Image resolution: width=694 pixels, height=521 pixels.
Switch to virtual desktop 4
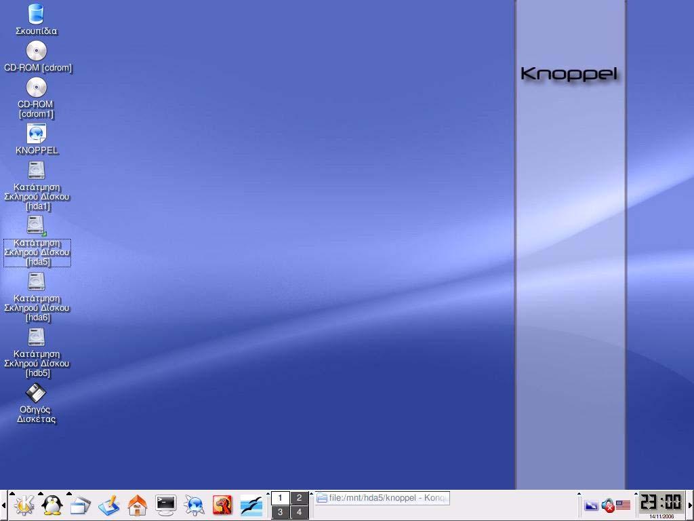299,512
